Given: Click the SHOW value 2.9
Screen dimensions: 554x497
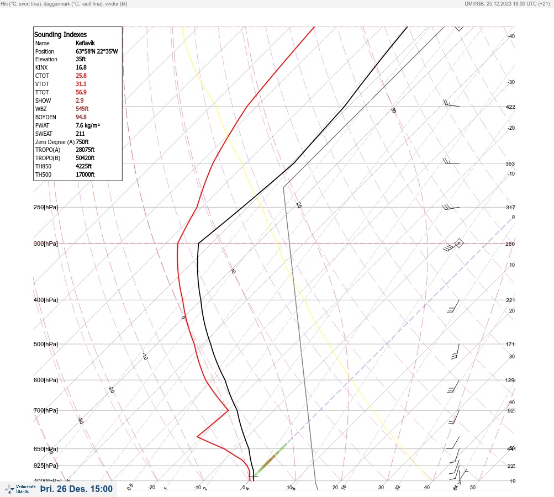Looking at the screenshot, I should (x=80, y=101).
